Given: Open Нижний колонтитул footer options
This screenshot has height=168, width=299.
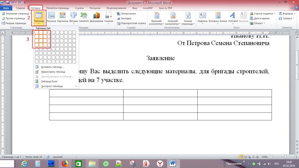Looking at the screenshot, I should pos(173,18).
